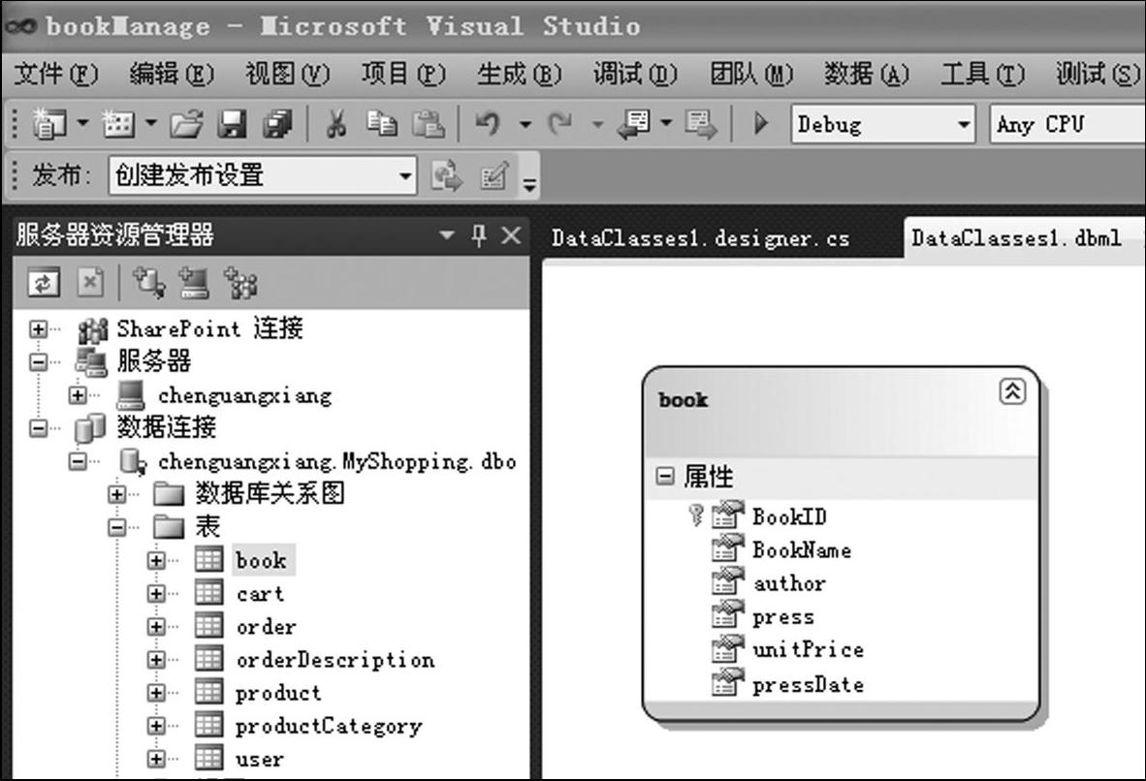This screenshot has width=1146, height=781.
Task: Collapse the tables folder node
Action: 117,527
